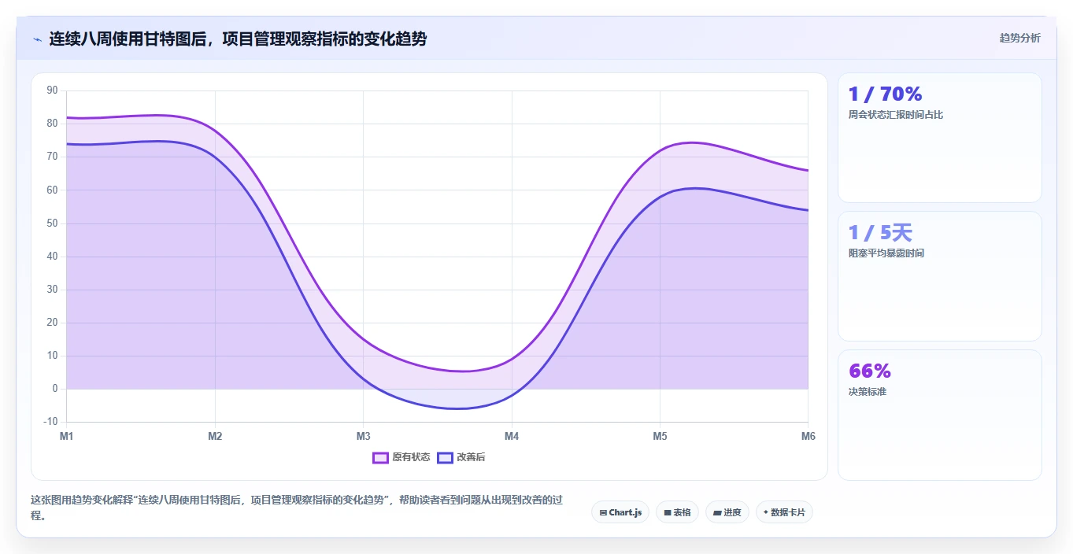1073x554 pixels.
Task: Click the 表格 tag icon
Action: tap(668, 512)
